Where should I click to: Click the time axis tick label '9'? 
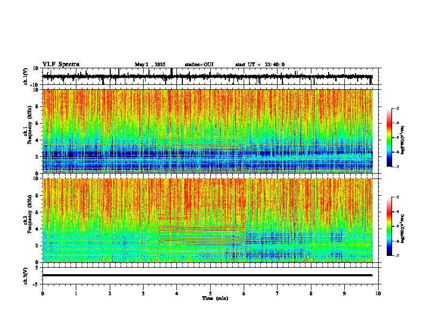(x=344, y=294)
